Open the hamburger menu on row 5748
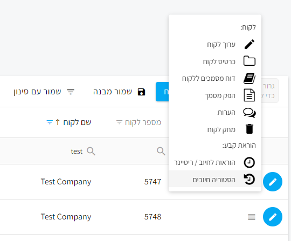 coord(252,217)
